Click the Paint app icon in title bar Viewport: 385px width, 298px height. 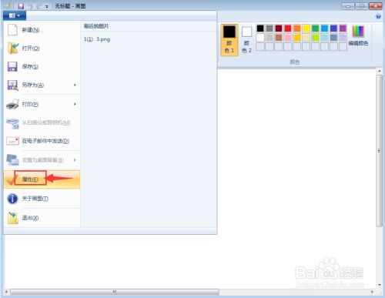coord(8,5)
